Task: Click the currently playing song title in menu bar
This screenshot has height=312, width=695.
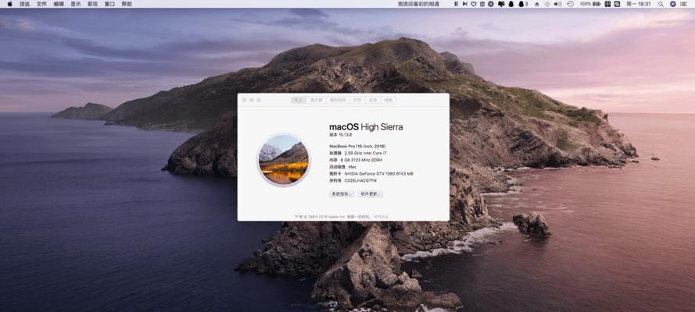Action: click(418, 4)
